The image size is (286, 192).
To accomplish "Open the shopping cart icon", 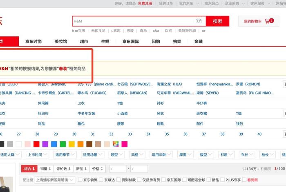I will [x=267, y=21].
